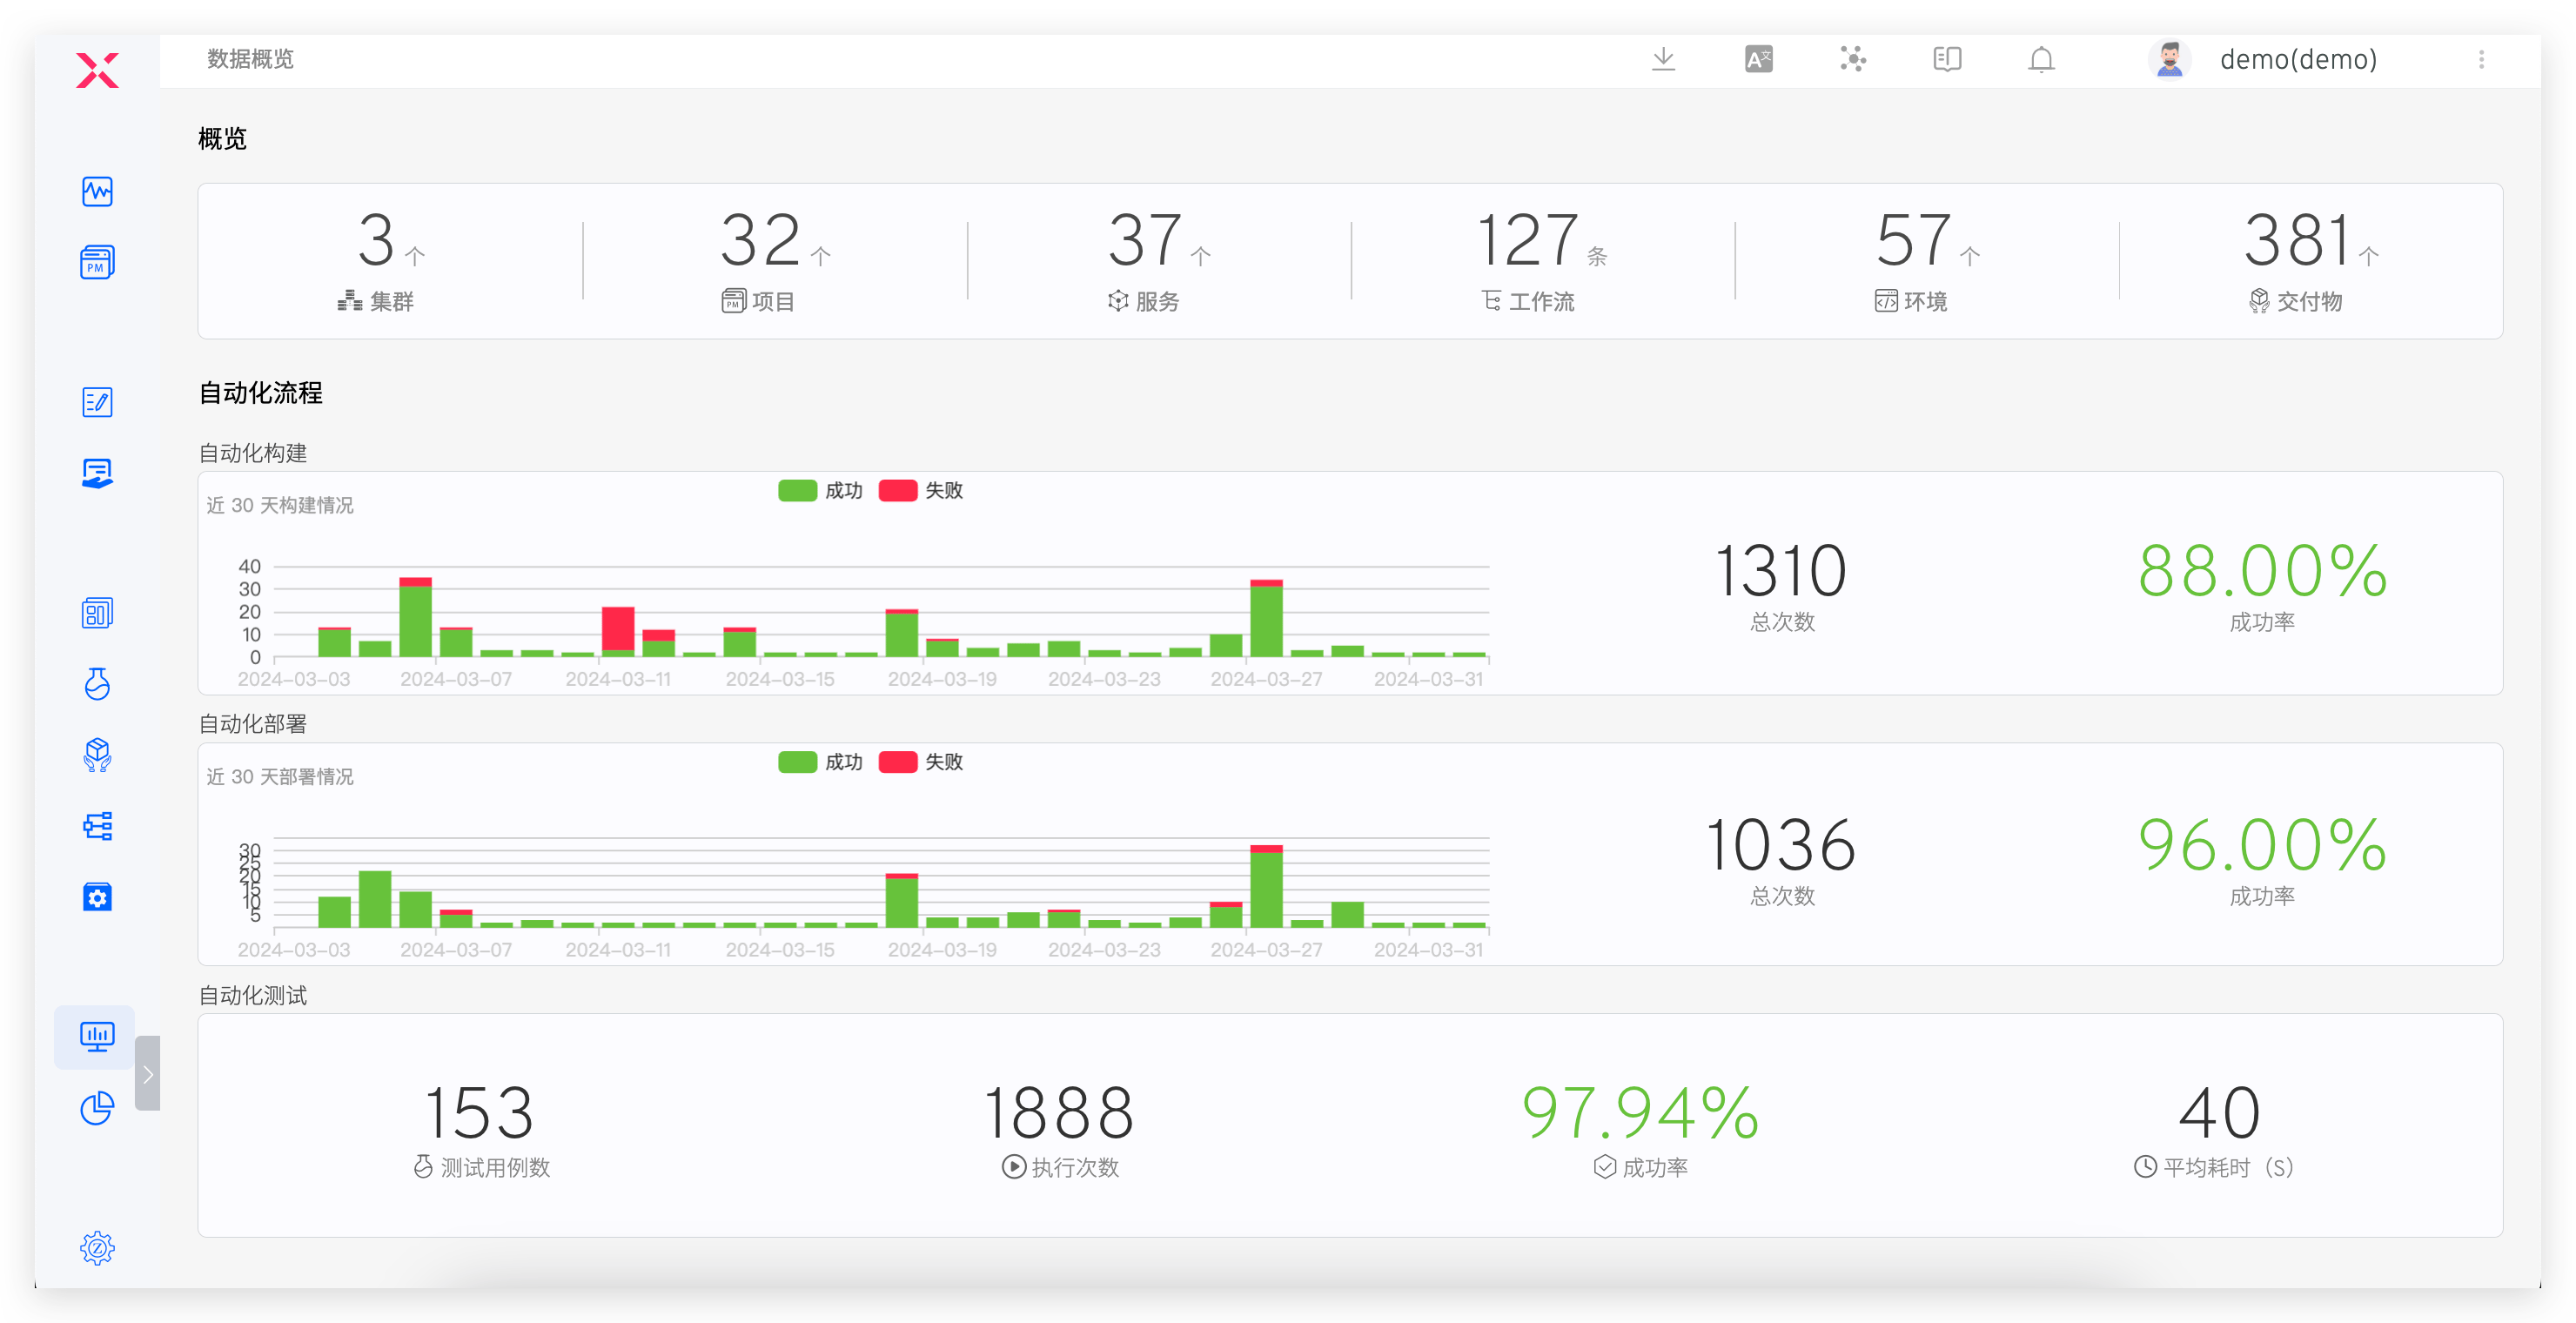2576x1323 pixels.
Task: Open the PM projects sidebar icon
Action: click(97, 262)
